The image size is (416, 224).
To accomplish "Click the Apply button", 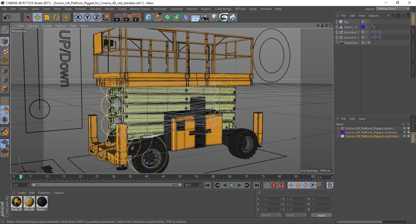I will click(x=321, y=215).
